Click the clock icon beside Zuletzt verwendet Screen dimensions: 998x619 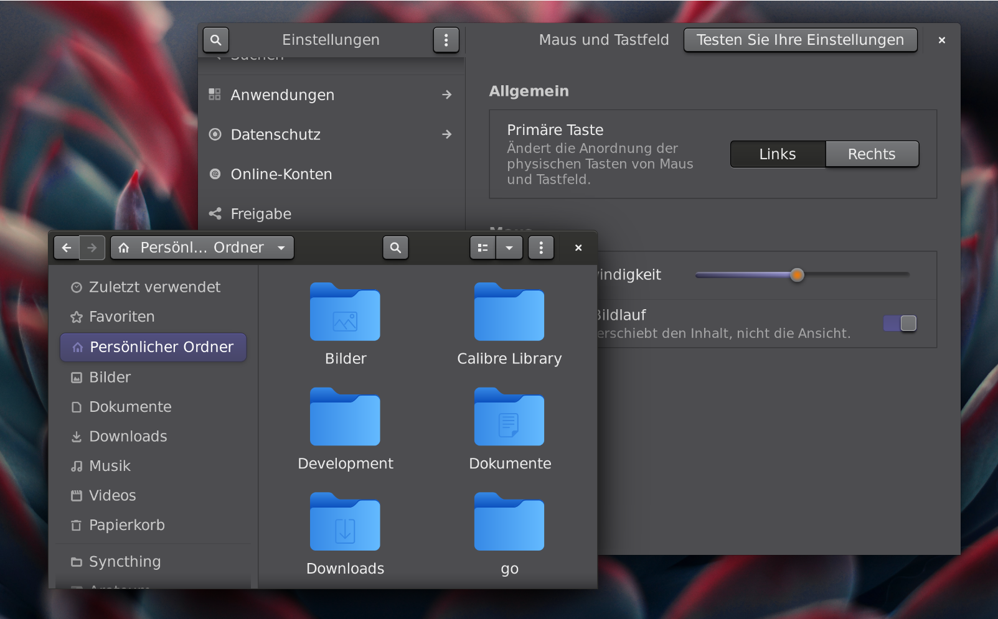[x=77, y=287]
